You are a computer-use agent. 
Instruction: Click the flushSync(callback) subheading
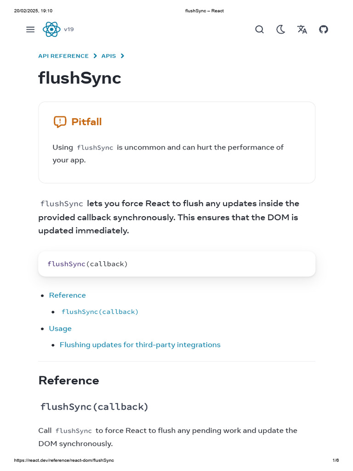pyautogui.click(x=94, y=407)
